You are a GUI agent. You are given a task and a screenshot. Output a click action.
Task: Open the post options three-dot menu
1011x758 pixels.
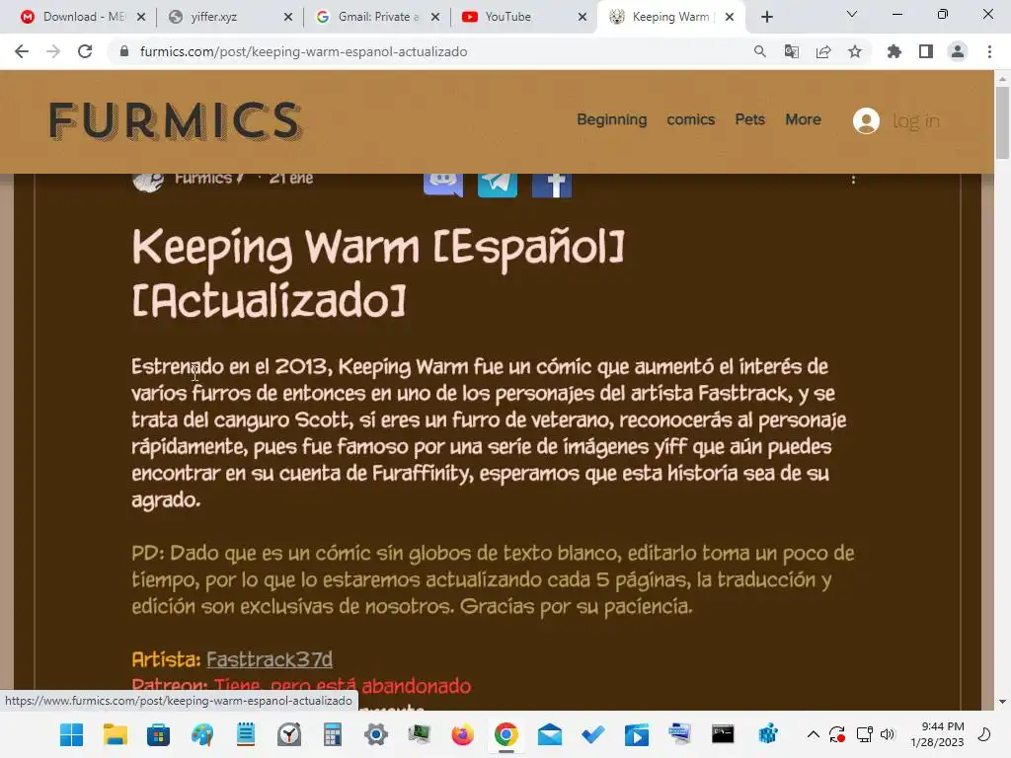853,180
